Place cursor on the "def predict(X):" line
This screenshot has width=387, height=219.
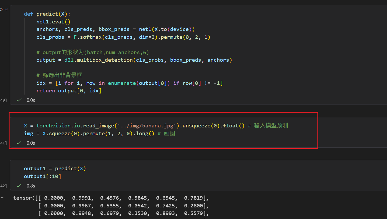tap(47, 14)
